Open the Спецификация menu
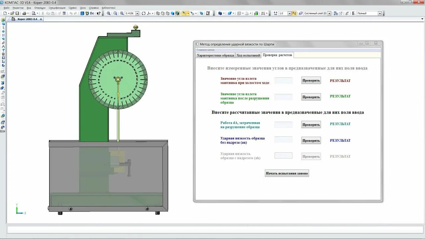 tap(57, 8)
